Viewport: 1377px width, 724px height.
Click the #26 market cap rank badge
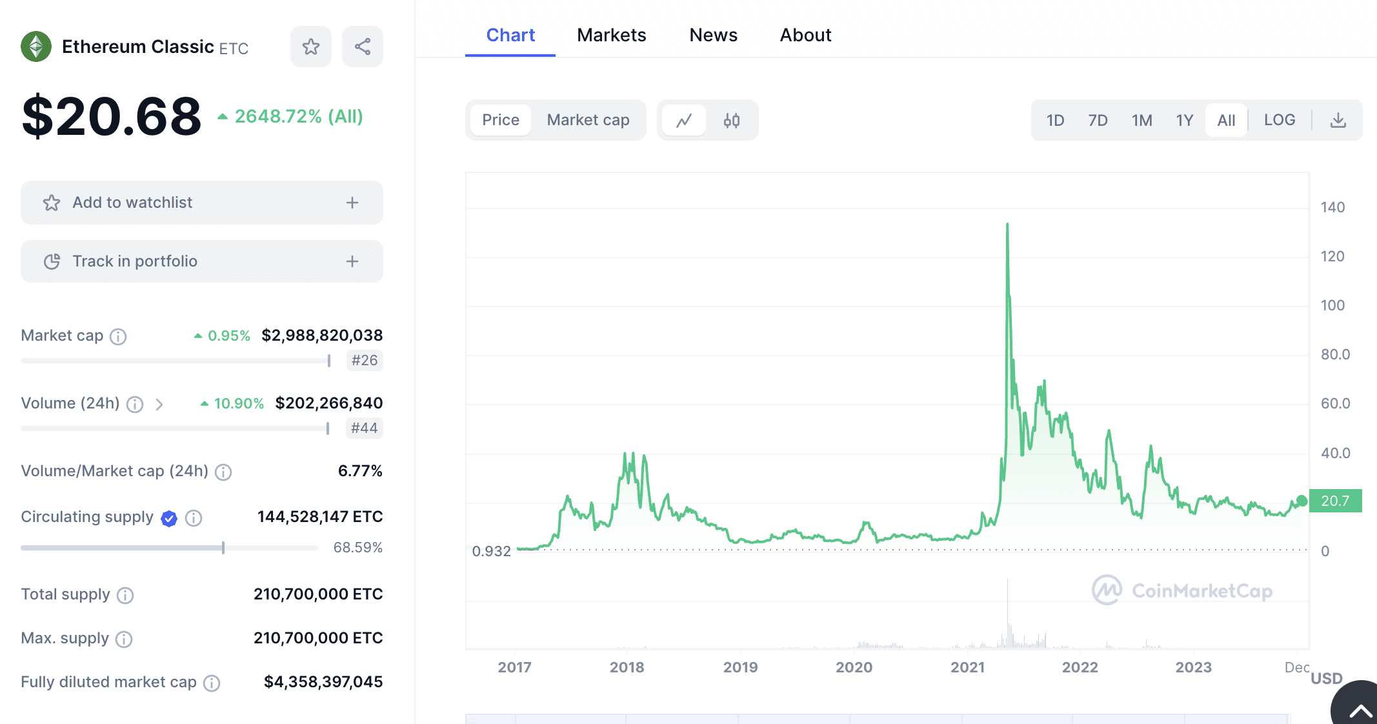point(365,360)
